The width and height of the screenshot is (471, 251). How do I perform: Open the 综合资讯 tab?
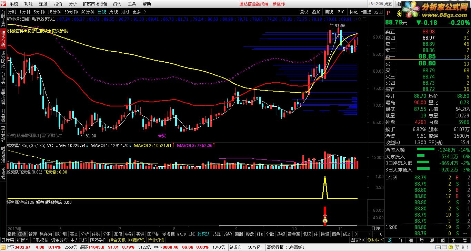pos(117,240)
